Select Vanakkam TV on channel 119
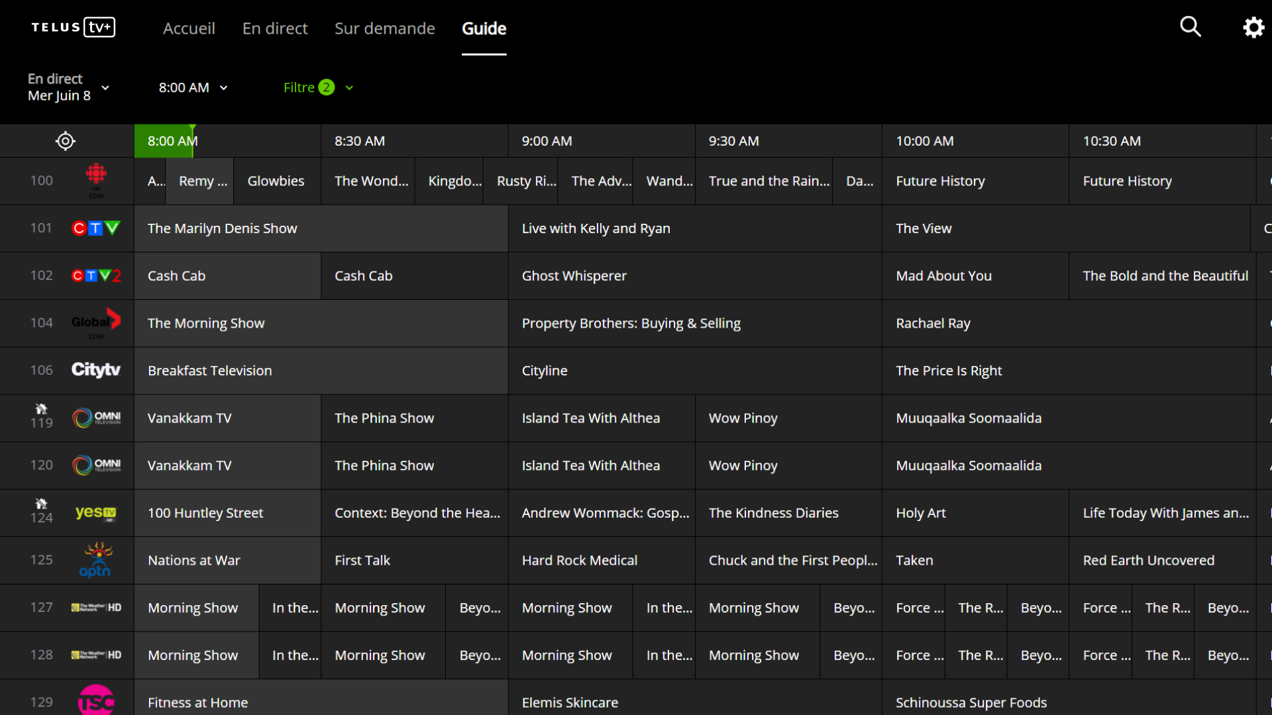The image size is (1272, 715). coord(227,418)
